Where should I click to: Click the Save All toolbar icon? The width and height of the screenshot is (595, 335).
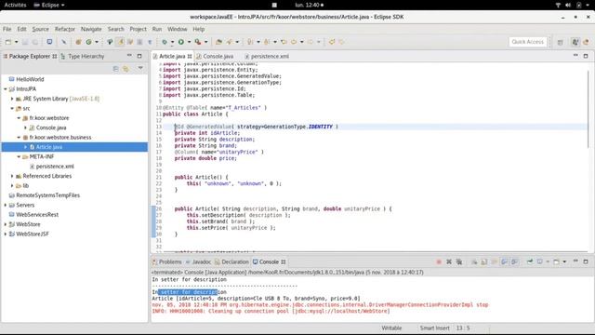pos(35,42)
